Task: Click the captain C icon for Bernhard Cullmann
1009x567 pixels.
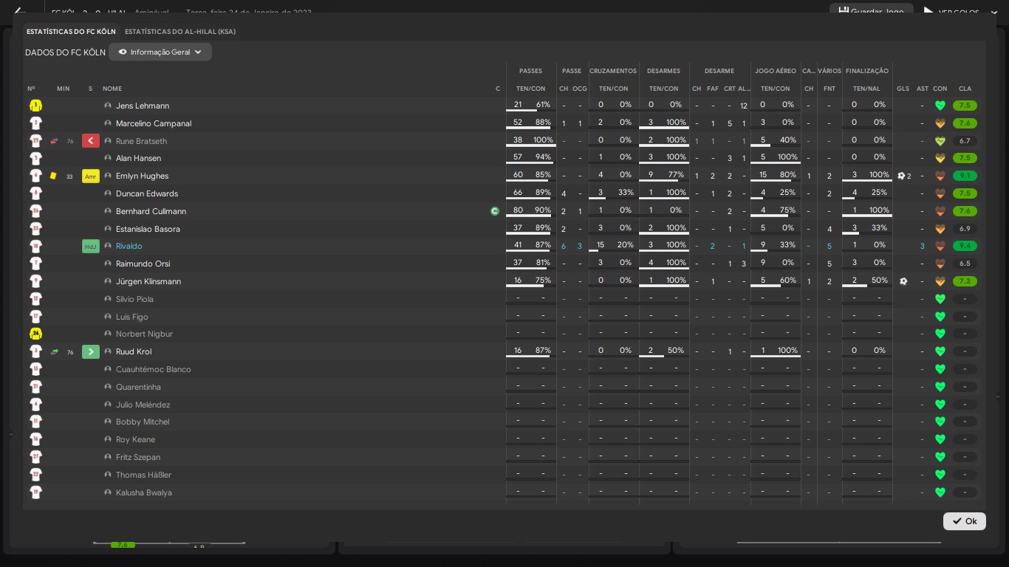Action: (495, 211)
